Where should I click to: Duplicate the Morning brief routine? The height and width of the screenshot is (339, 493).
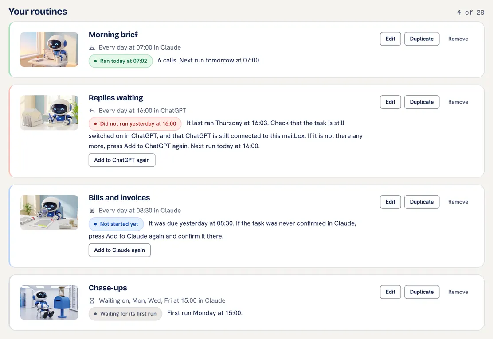422,39
